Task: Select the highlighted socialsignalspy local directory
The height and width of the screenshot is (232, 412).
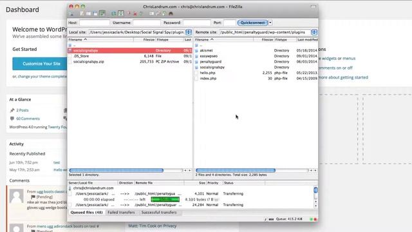Action: [x=130, y=50]
